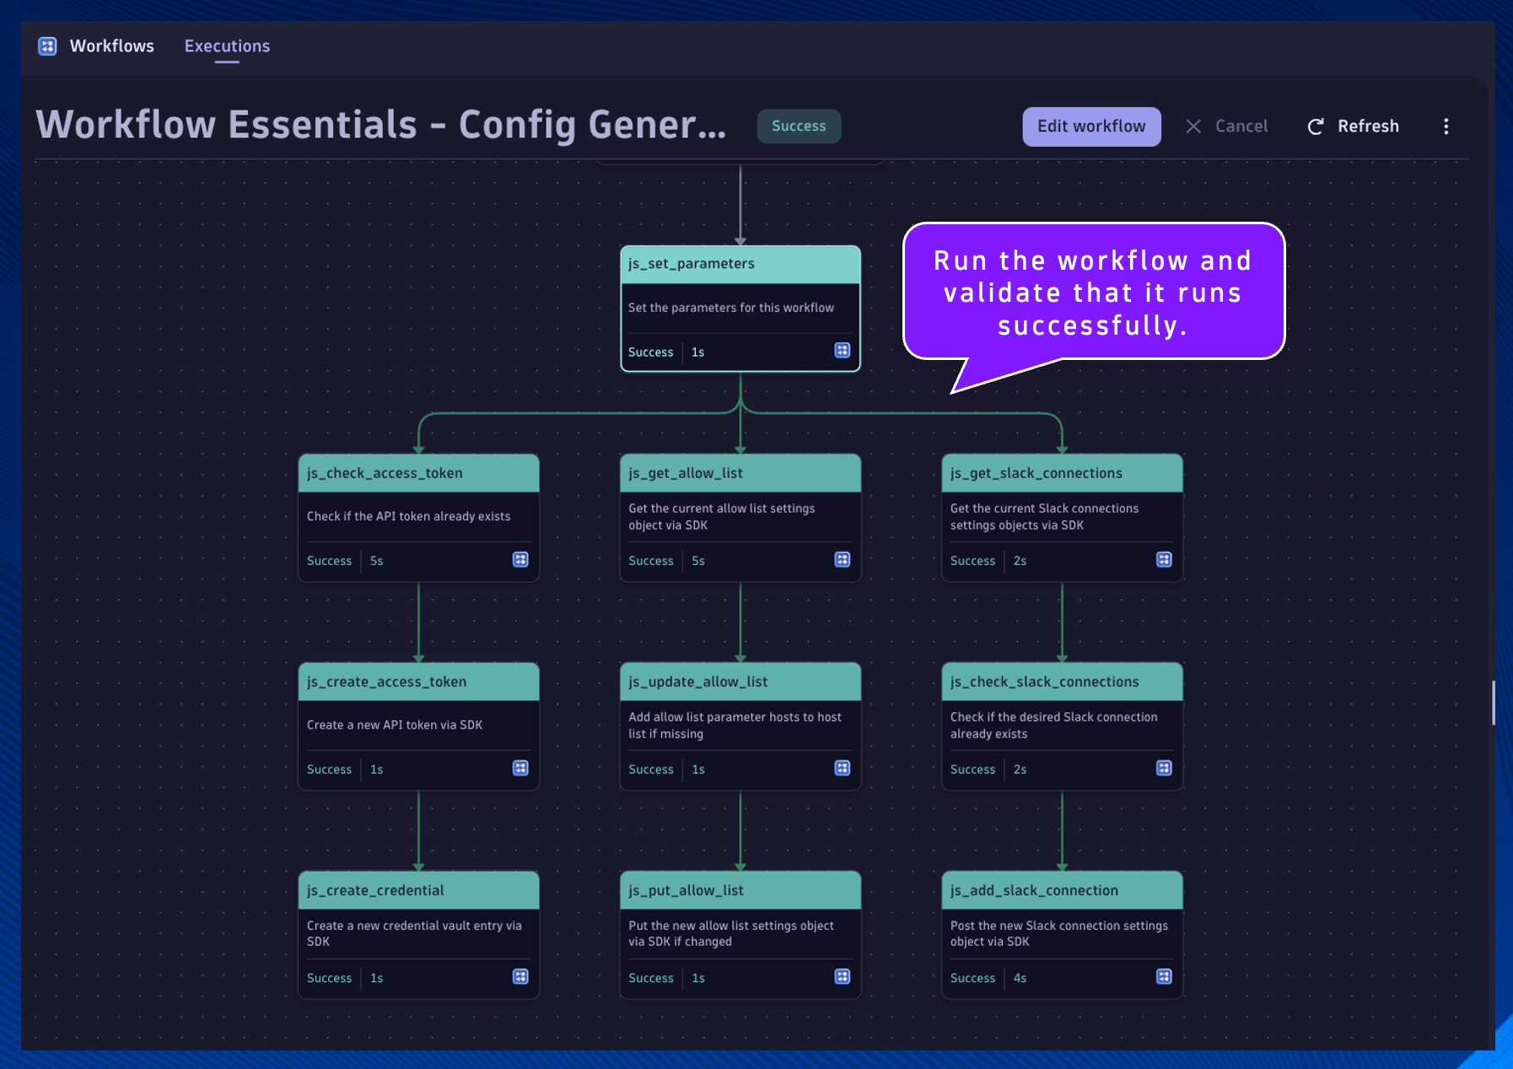The height and width of the screenshot is (1069, 1513).
Task: Click the Edit workflow button
Action: click(1091, 126)
